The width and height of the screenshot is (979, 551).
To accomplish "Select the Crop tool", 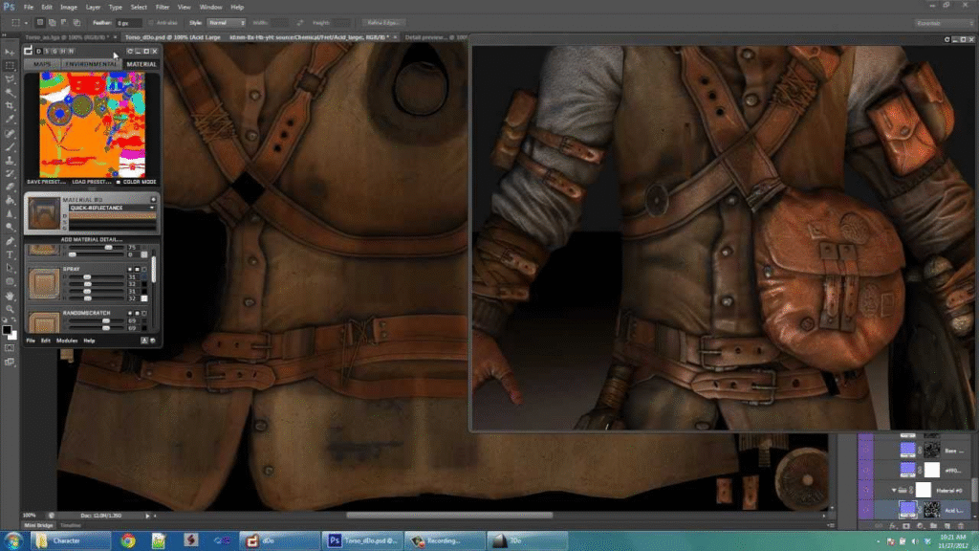I will 10,105.
